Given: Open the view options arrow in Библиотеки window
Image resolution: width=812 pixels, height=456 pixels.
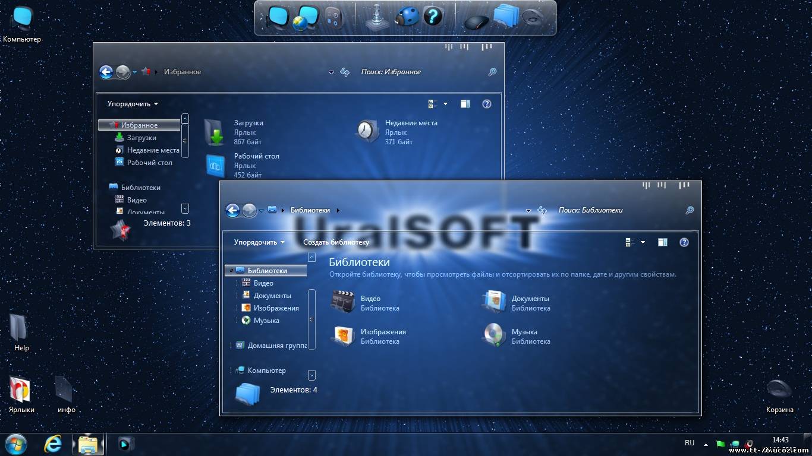Looking at the screenshot, I should [643, 242].
